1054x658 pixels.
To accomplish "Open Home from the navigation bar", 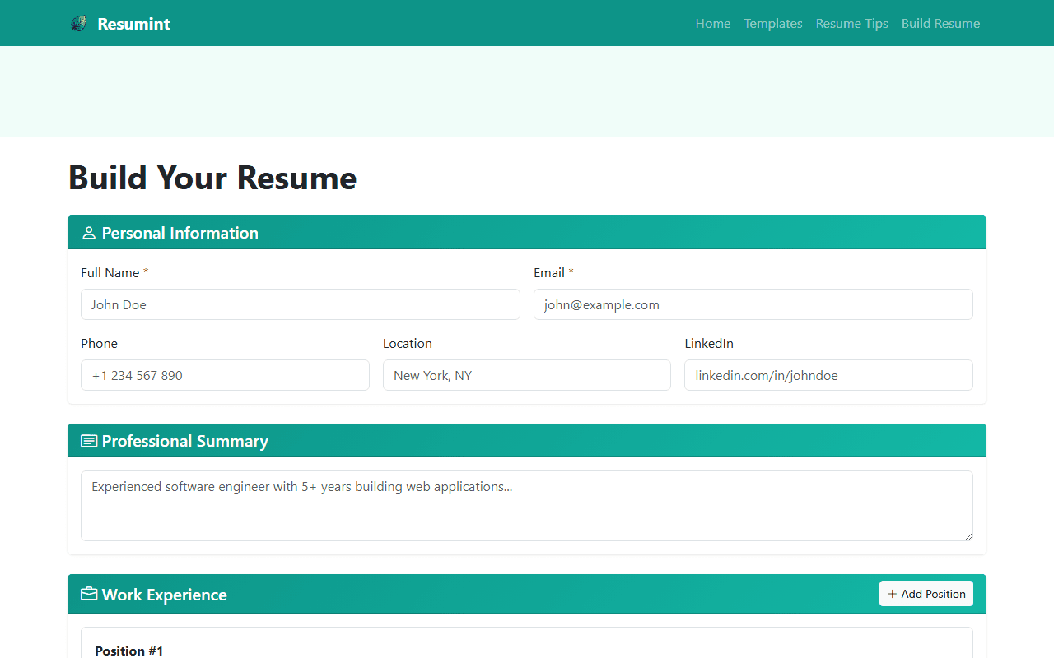I will [x=712, y=24].
